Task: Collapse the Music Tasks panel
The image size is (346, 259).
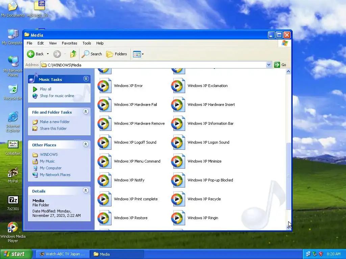Action: click(86, 79)
